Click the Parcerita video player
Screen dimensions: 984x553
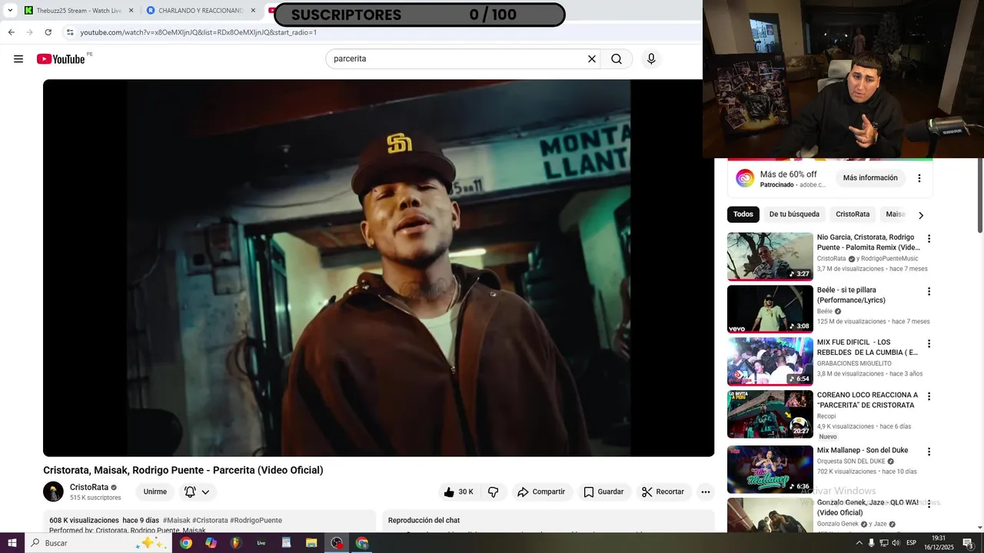pyautogui.click(x=378, y=268)
